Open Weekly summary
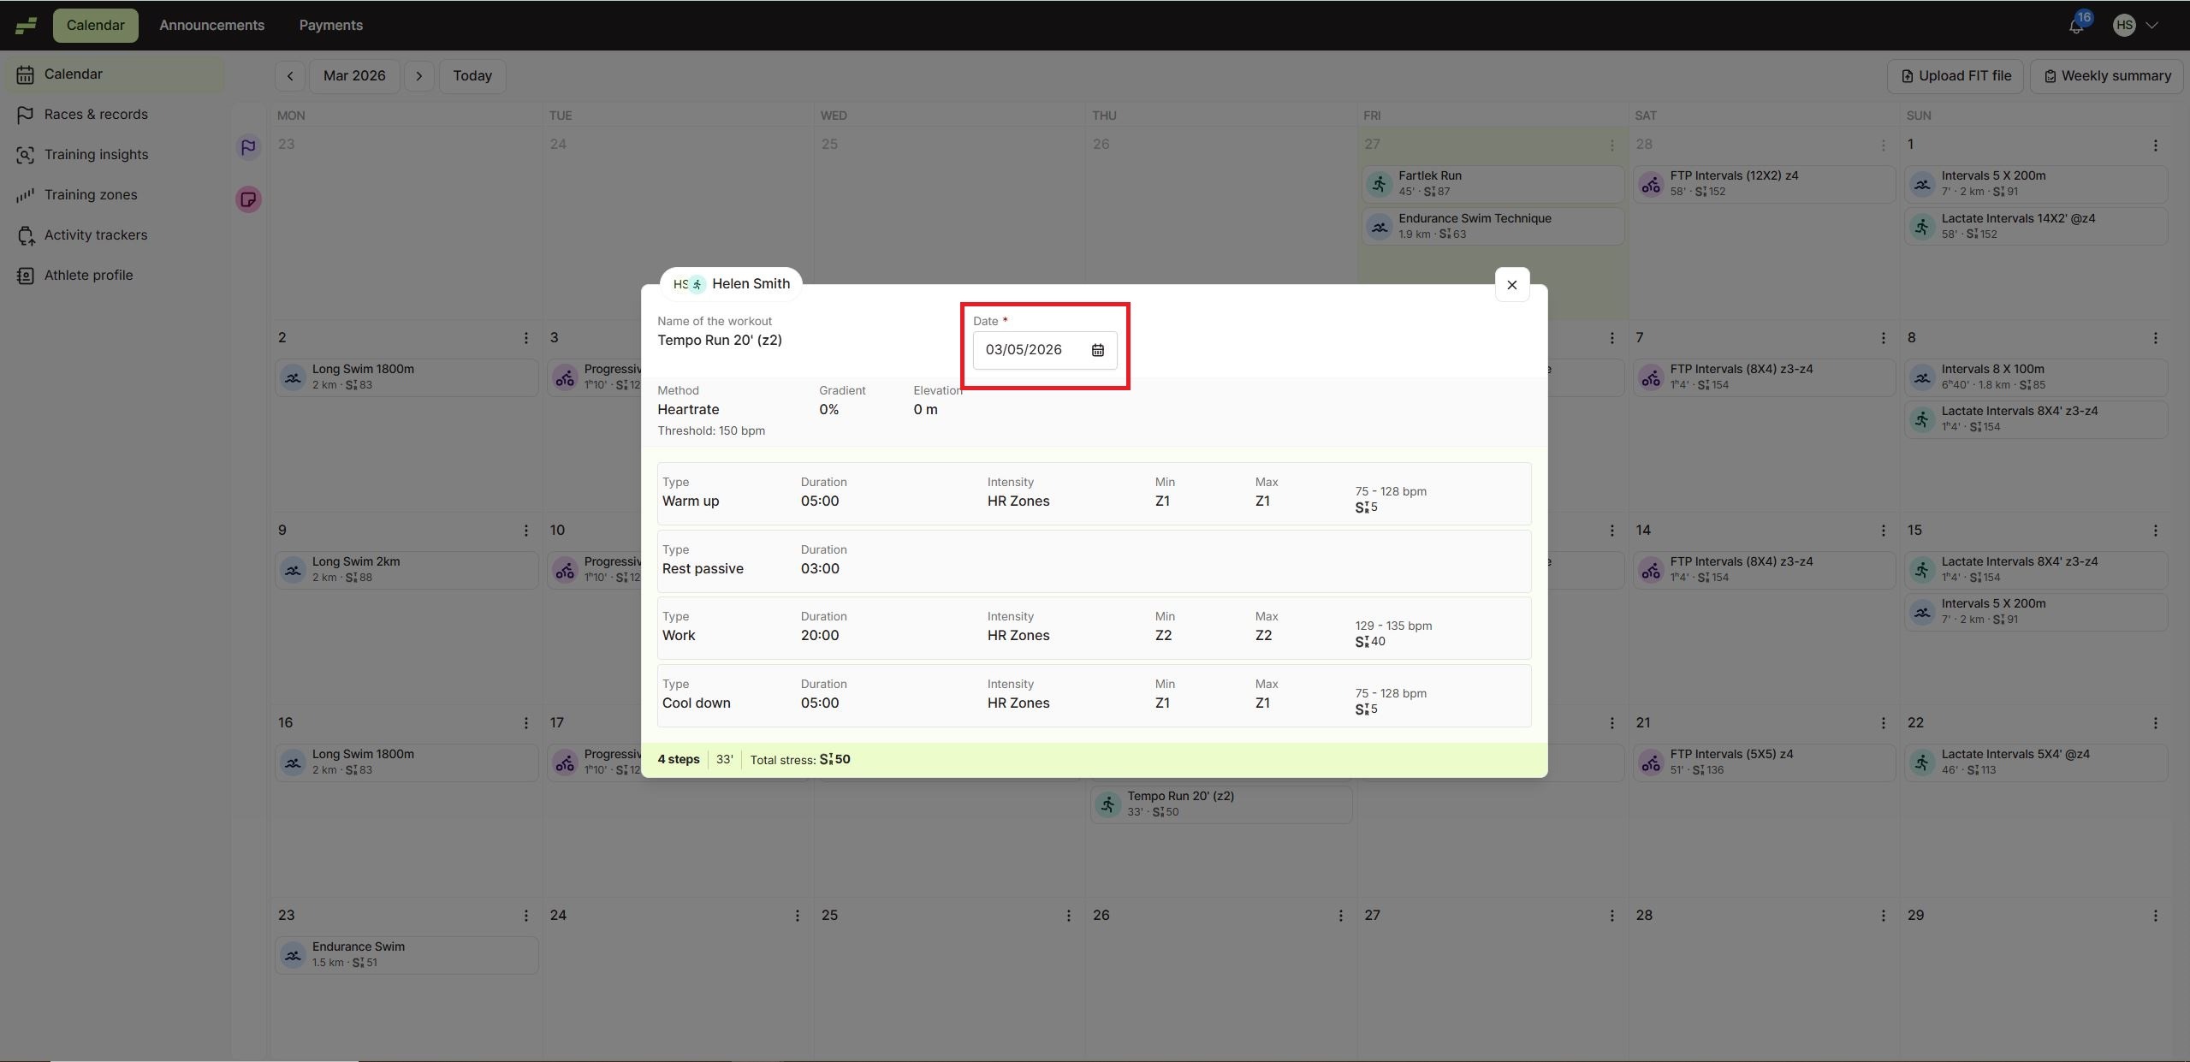Screen dimensions: 2190x1062 pyautogui.click(x=2106, y=76)
